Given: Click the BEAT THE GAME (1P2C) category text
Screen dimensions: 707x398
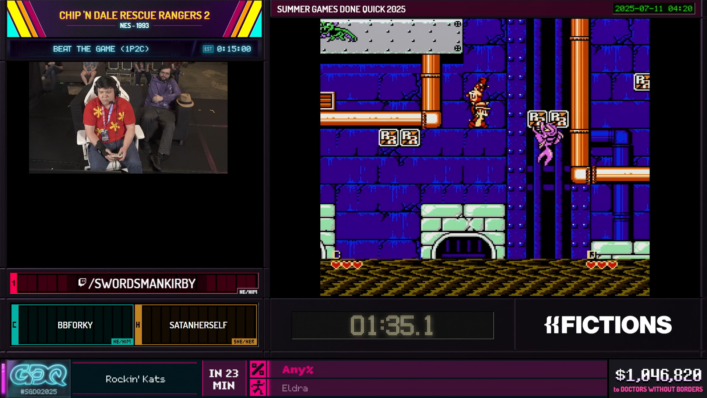Looking at the screenshot, I should point(101,49).
